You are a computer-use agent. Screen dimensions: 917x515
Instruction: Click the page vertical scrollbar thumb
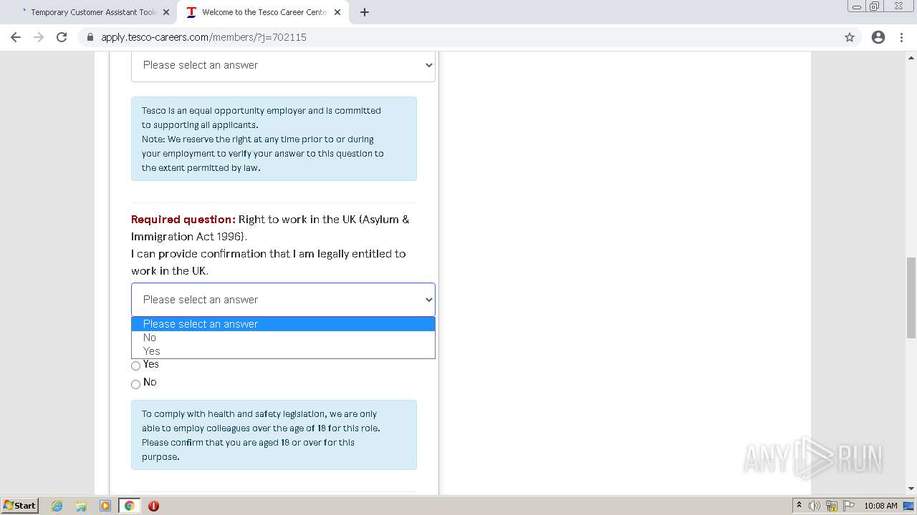[x=911, y=297]
